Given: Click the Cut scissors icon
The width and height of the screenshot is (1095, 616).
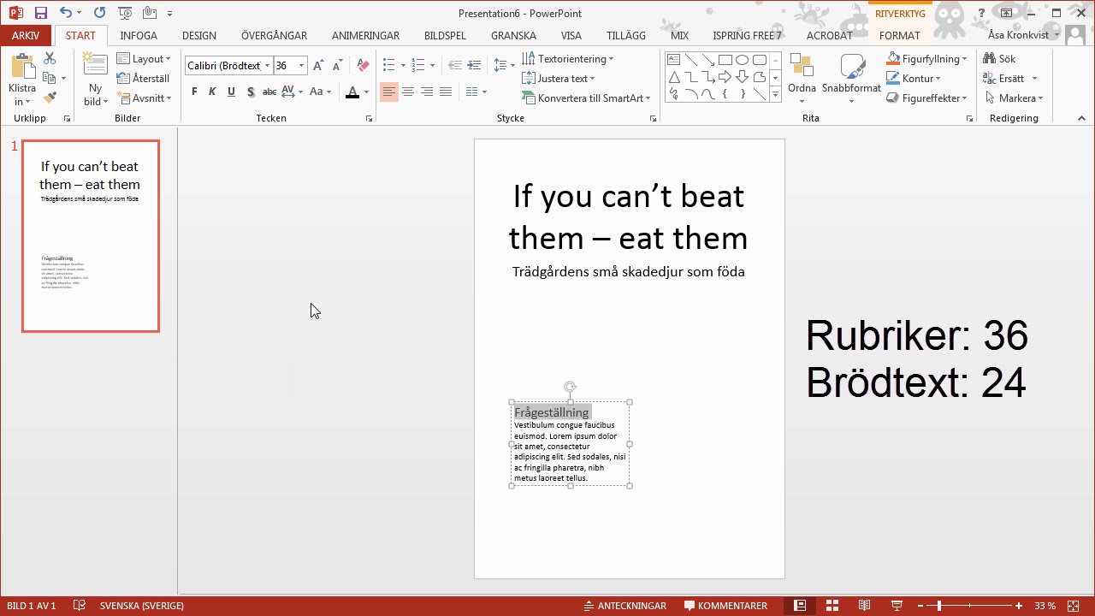Looking at the screenshot, I should [50, 58].
